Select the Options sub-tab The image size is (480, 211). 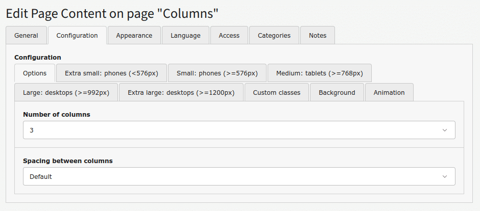35,73
